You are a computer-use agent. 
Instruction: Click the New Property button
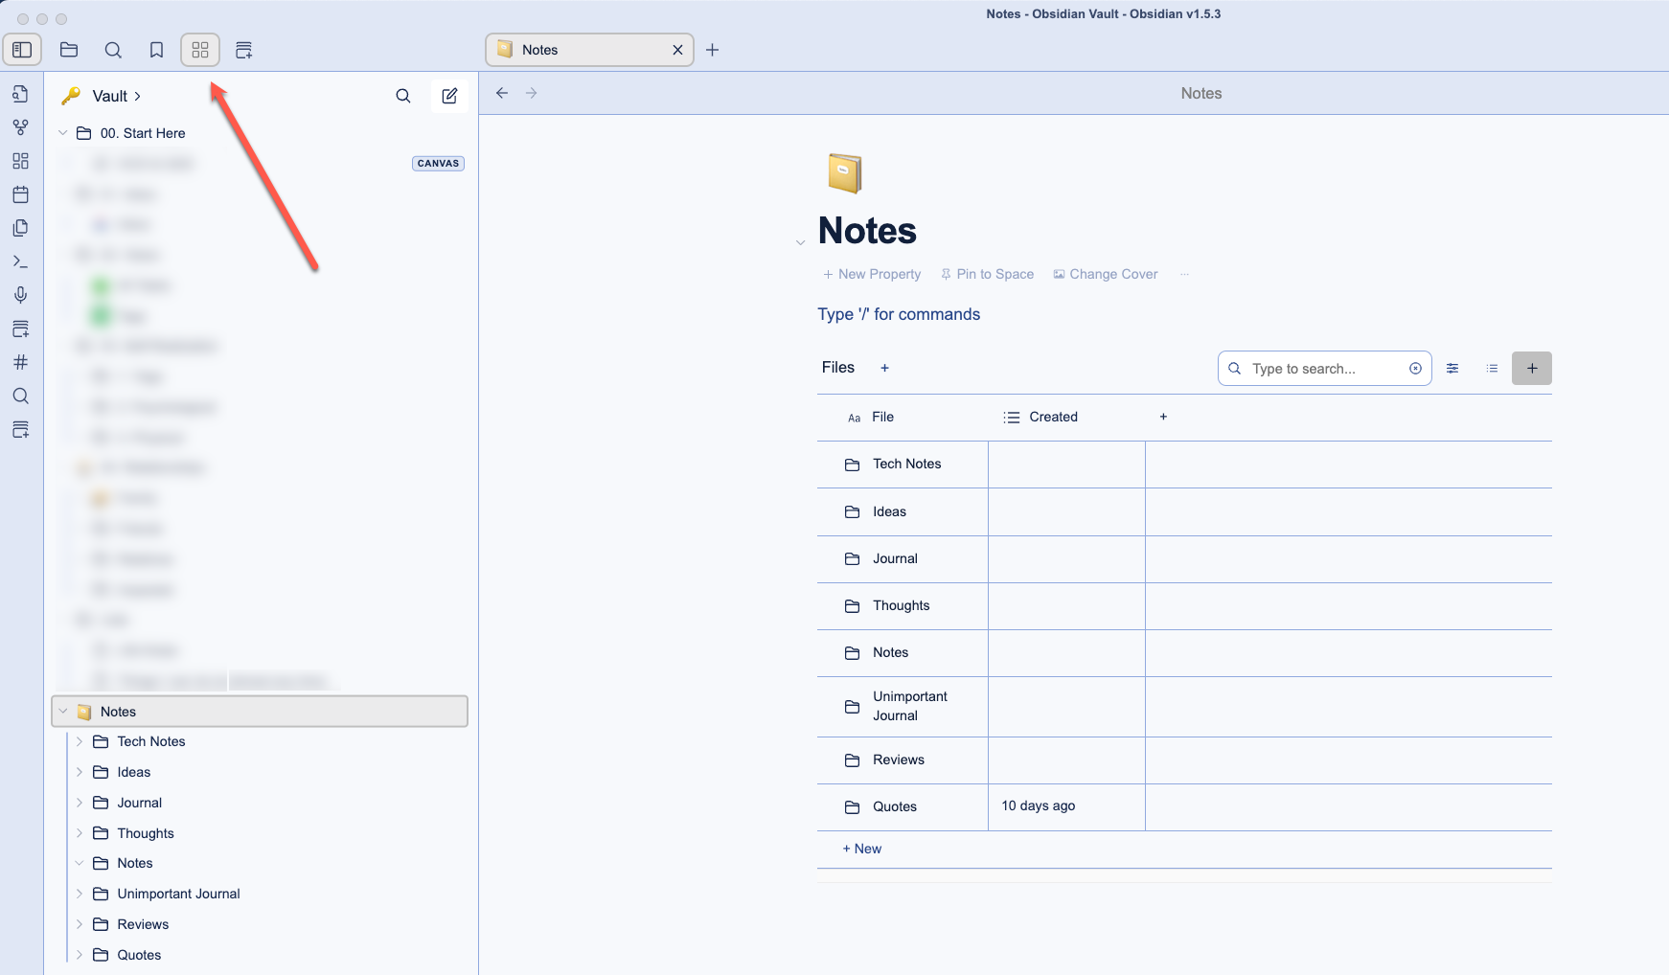[x=872, y=274]
